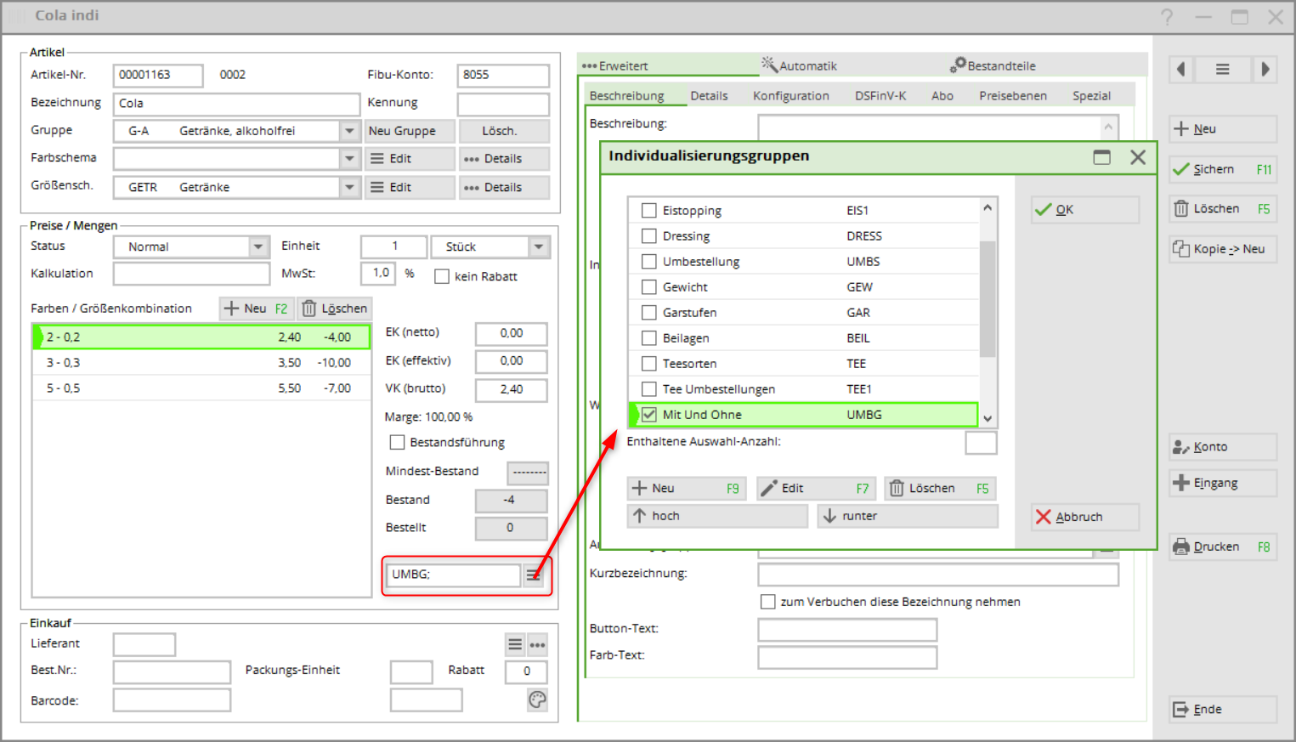1296x742 pixels.
Task: Move the group down with runter
Action: (907, 516)
